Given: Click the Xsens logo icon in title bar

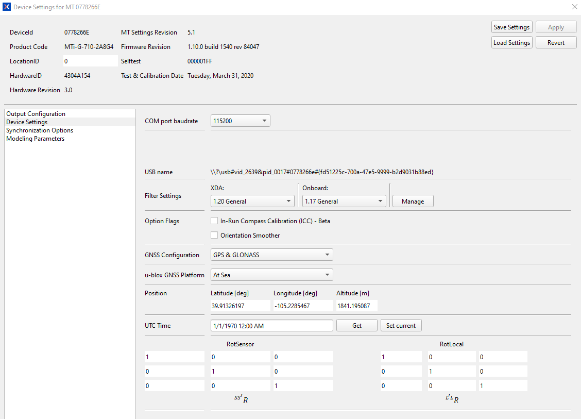Looking at the screenshot, I should pyautogui.click(x=6, y=7).
